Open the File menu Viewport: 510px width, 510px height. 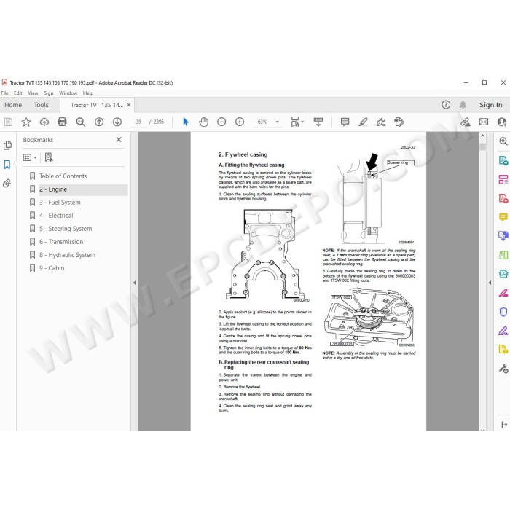pyautogui.click(x=4, y=93)
